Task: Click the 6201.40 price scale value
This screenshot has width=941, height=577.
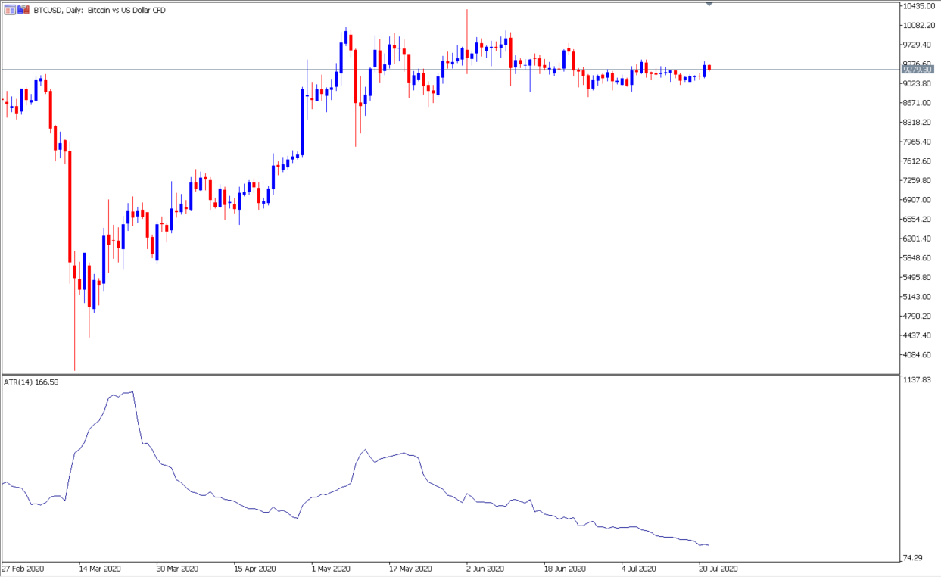Action: click(x=918, y=239)
